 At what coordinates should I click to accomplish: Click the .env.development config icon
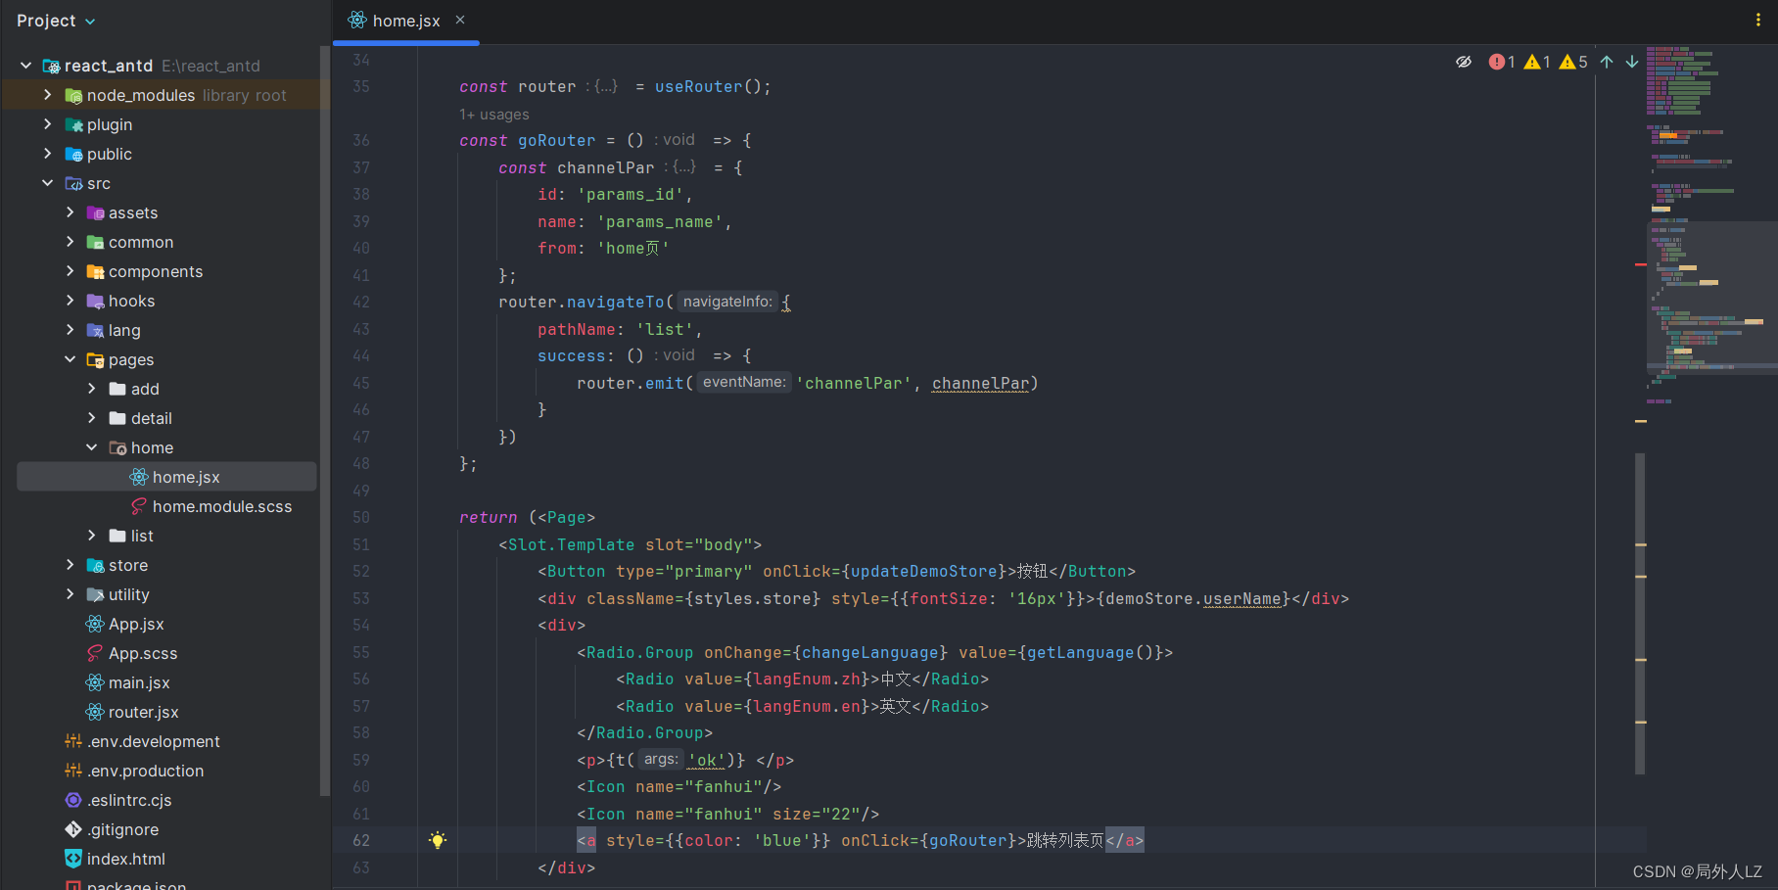73,741
